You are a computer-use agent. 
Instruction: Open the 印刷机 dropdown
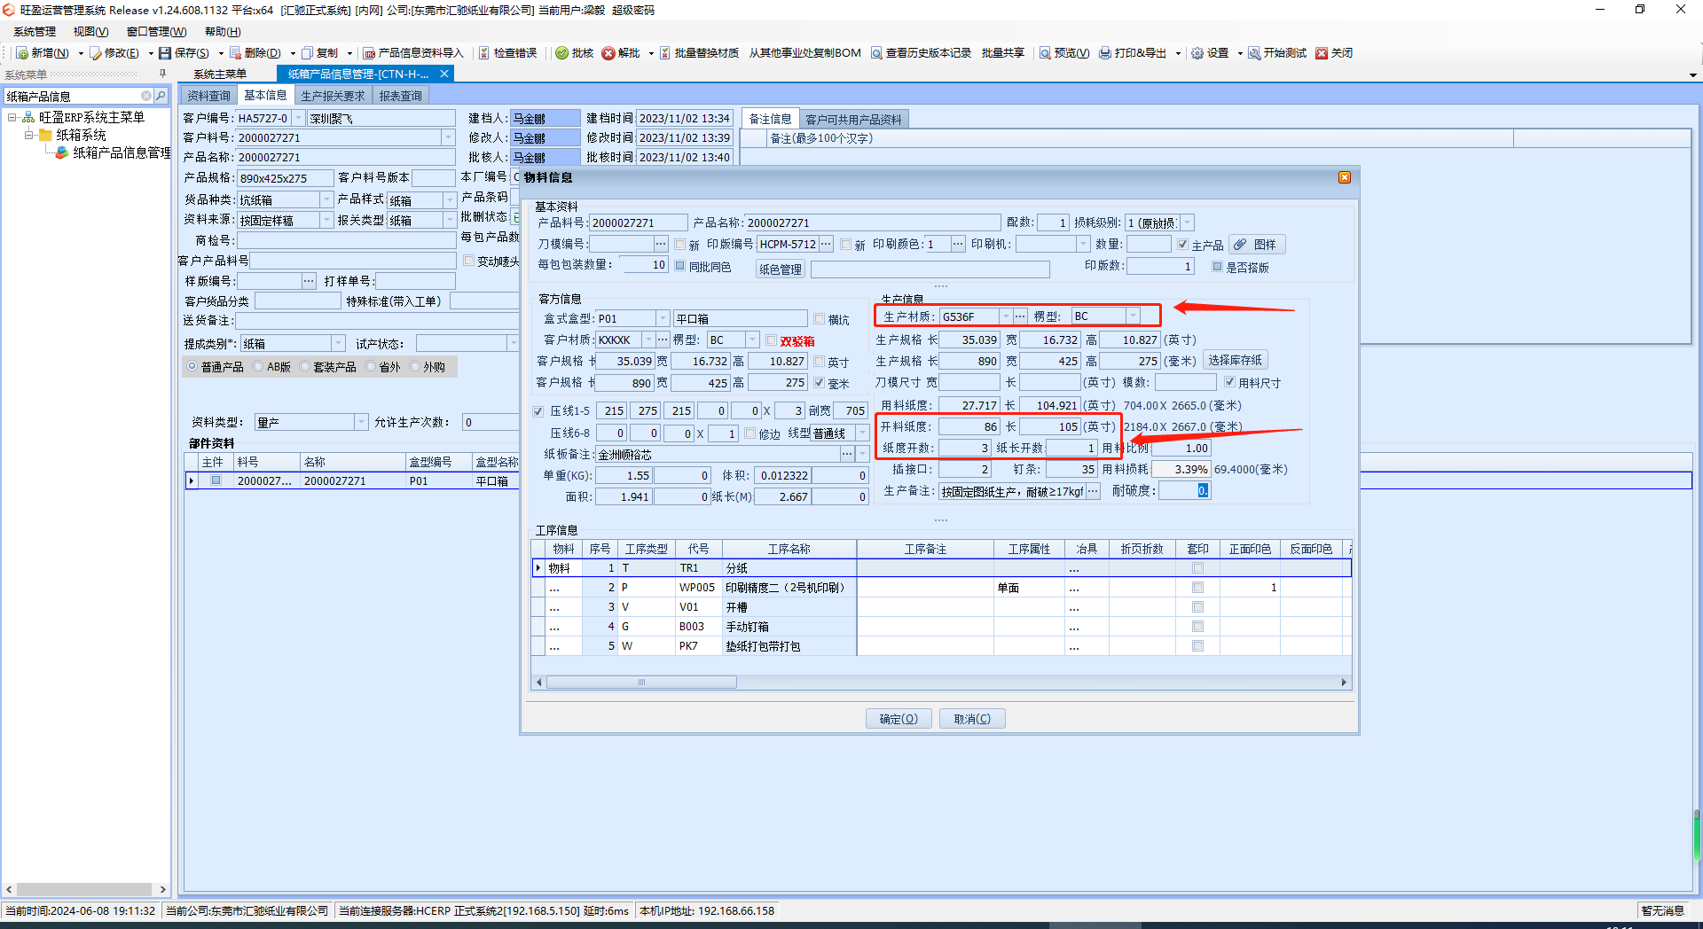1083,244
